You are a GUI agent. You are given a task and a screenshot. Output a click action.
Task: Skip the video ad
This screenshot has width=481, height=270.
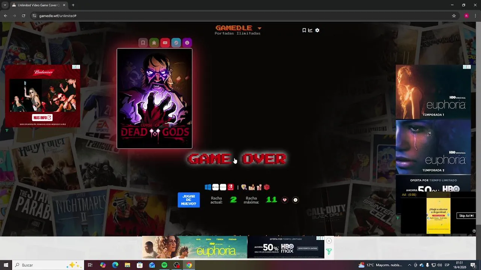click(466, 216)
